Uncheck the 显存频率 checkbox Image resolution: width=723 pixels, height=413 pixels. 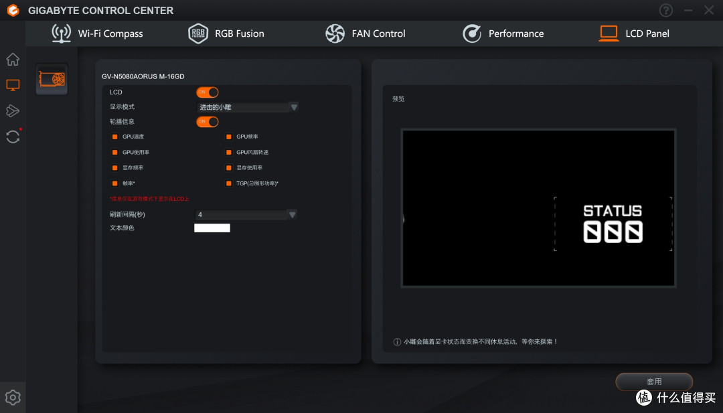[x=115, y=168]
